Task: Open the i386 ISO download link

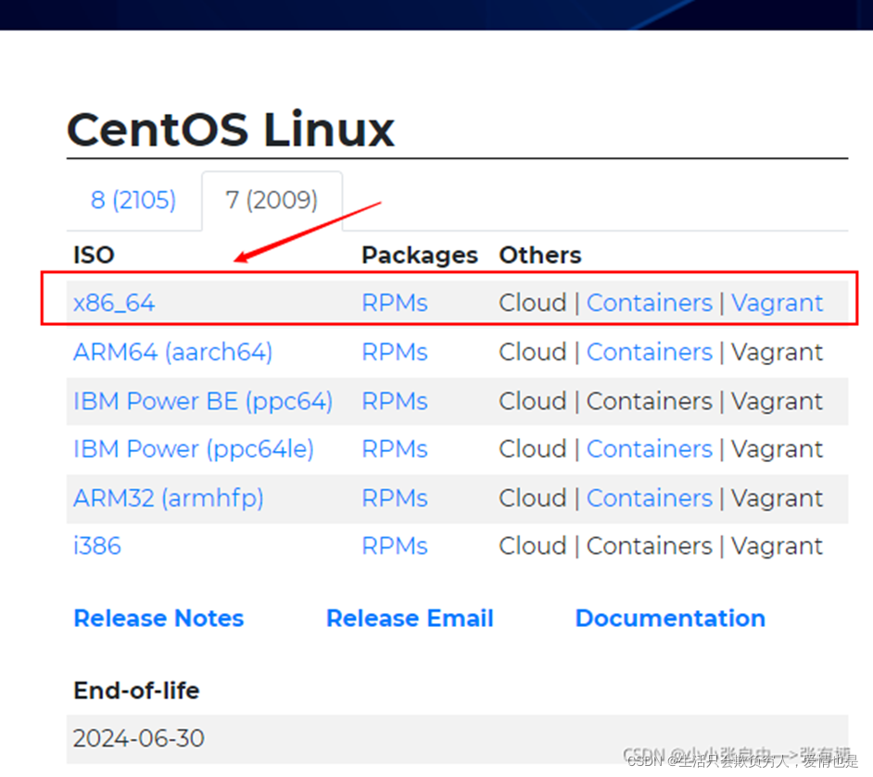Action: pyautogui.click(x=96, y=546)
